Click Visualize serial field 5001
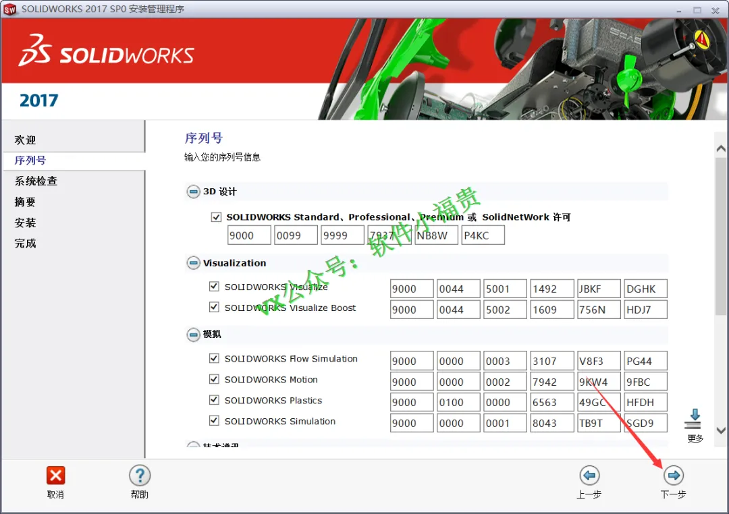Viewport: 729px width, 514px height. pyautogui.click(x=505, y=289)
